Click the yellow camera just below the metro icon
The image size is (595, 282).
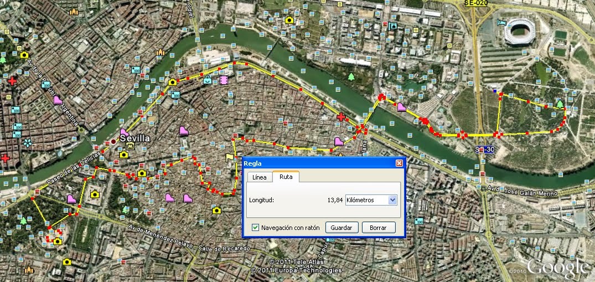click(x=124, y=155)
